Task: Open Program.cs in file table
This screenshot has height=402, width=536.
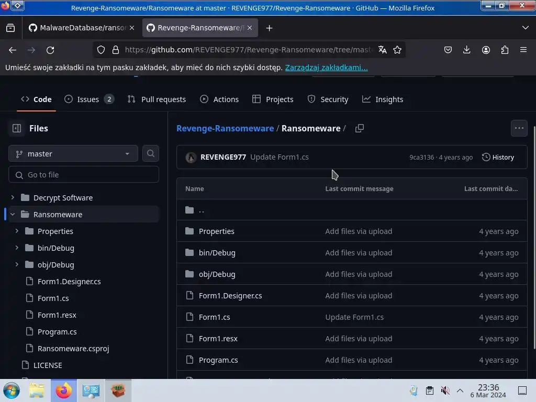Action: [218, 360]
